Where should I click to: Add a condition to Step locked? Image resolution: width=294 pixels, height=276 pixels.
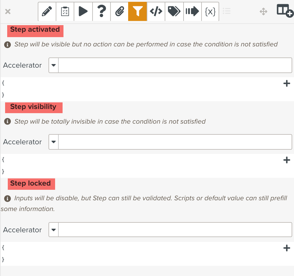287,248
